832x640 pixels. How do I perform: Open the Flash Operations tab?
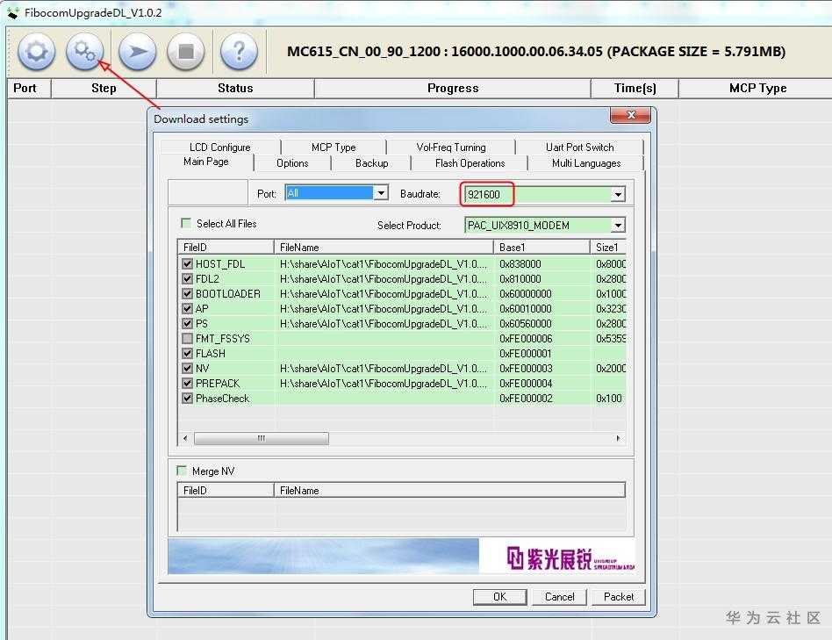tap(470, 163)
